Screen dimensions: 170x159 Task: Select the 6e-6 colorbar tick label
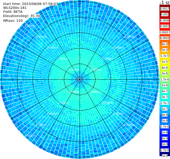(x=165, y=68)
